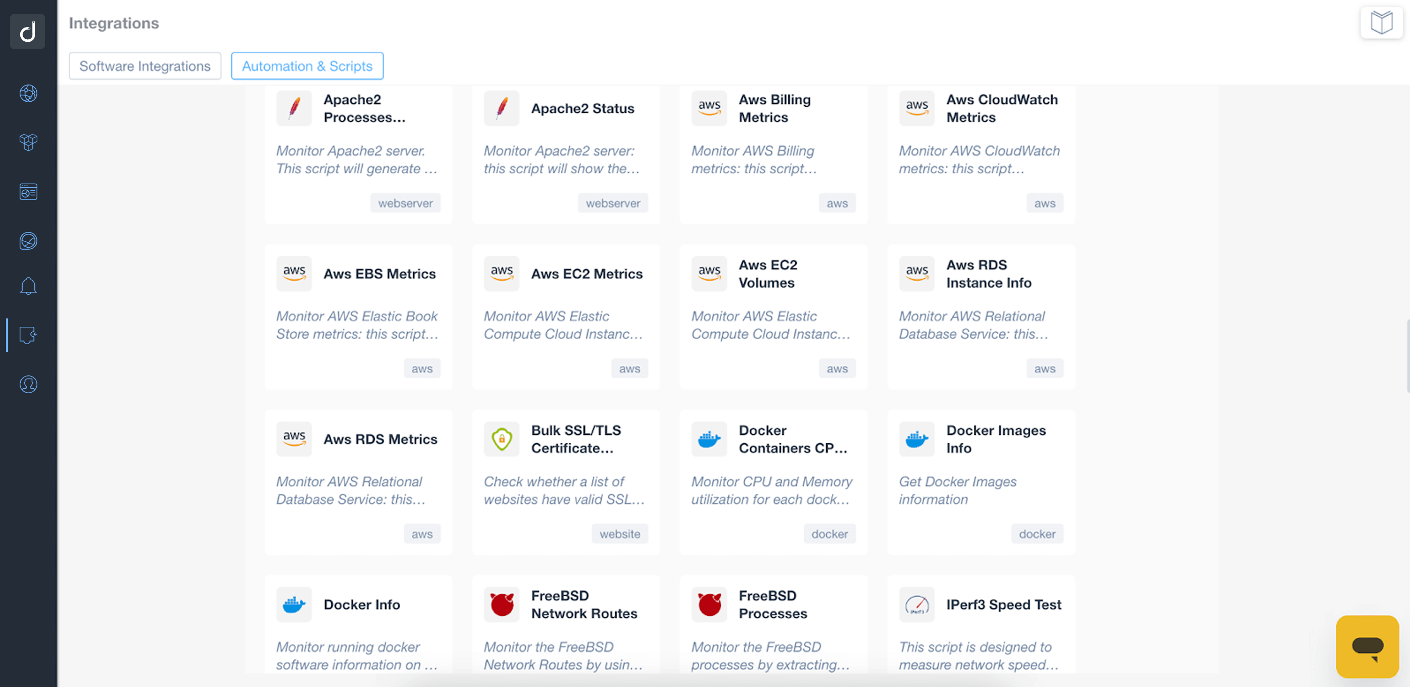Click webserver tag on Apache2 Processes card
Screen dimensions: 1410x687
406,203
